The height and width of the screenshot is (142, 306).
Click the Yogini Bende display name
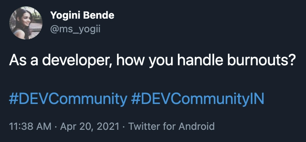tap(82, 15)
